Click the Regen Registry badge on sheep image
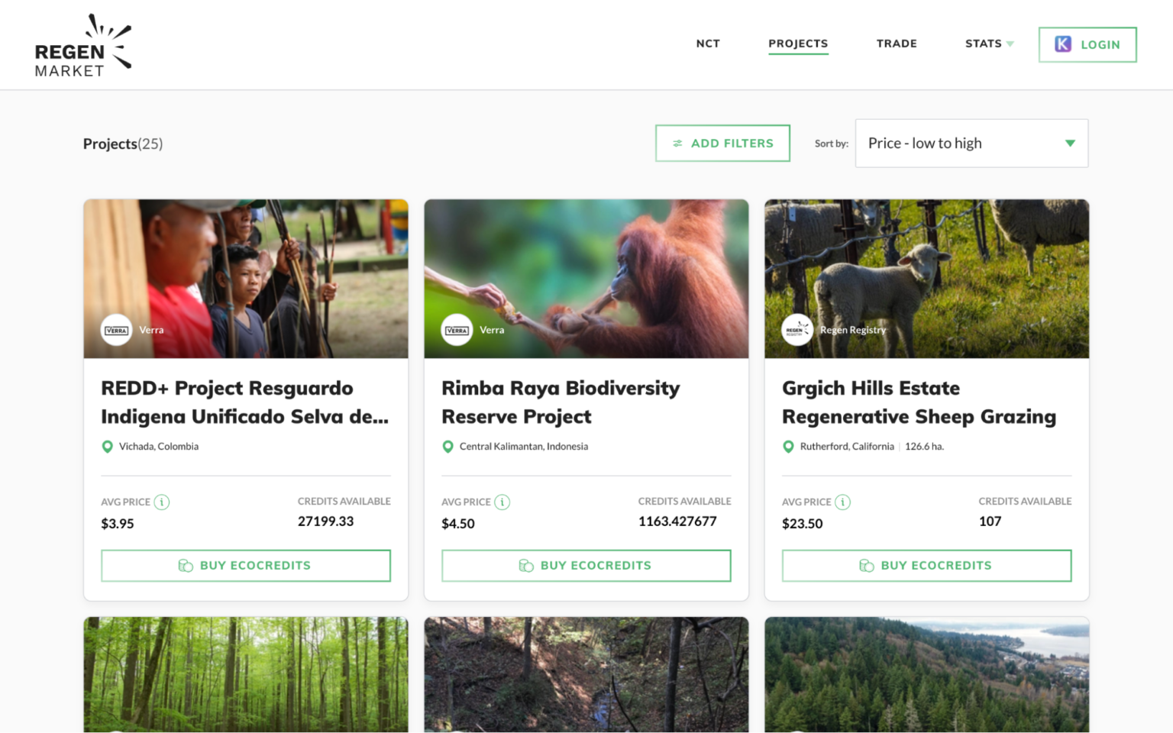Image resolution: width=1173 pixels, height=733 pixels. coord(797,331)
